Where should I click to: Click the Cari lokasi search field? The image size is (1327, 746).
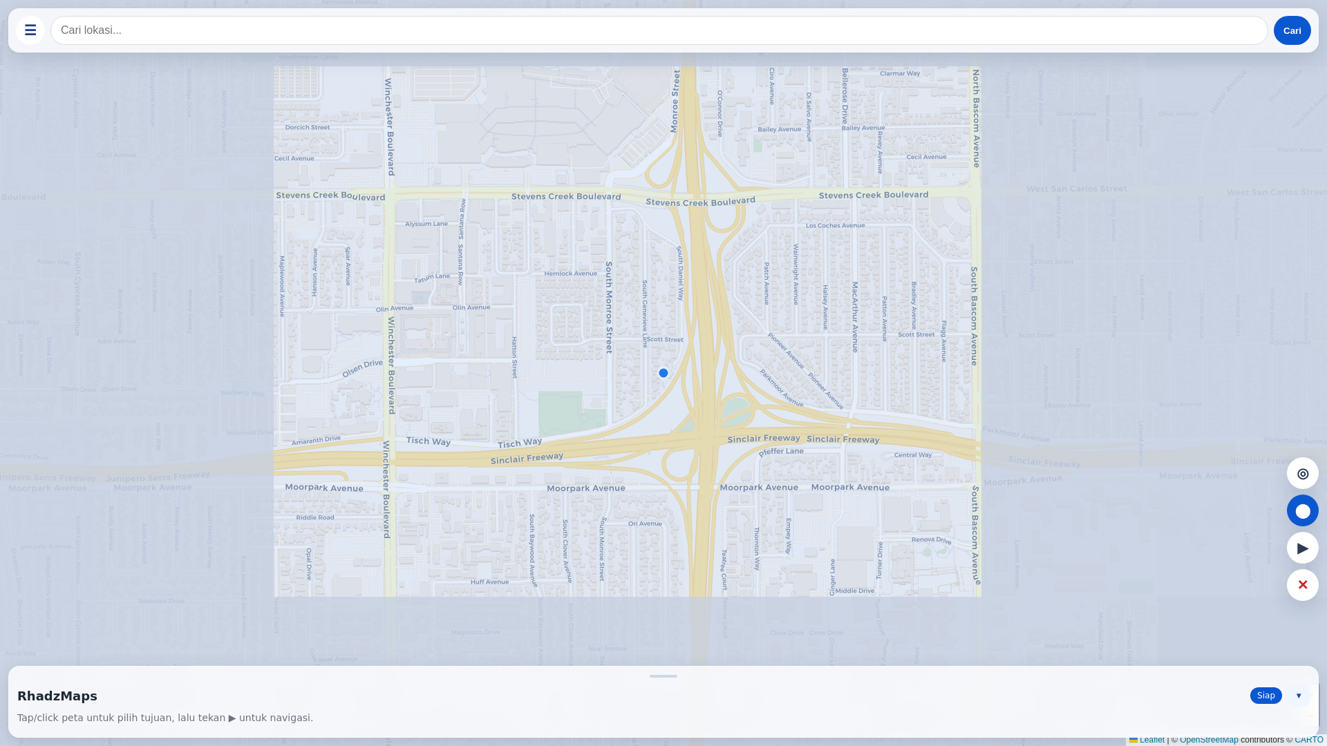(659, 30)
